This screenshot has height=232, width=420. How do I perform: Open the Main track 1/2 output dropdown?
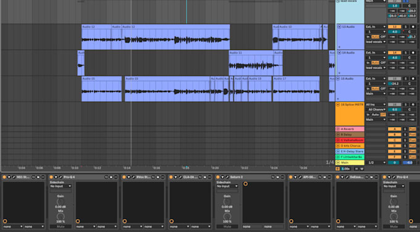(x=376, y=162)
